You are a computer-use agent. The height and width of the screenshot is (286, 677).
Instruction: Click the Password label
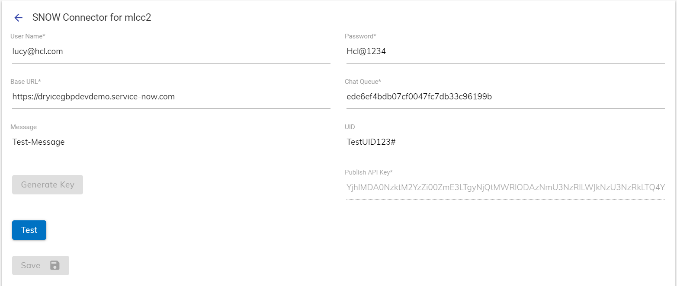point(360,36)
